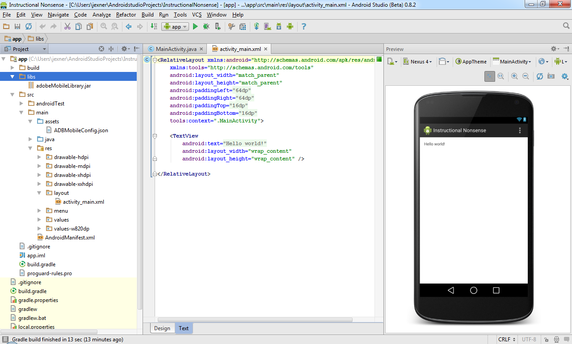Click the Debug bug icon in toolbar

(206, 27)
